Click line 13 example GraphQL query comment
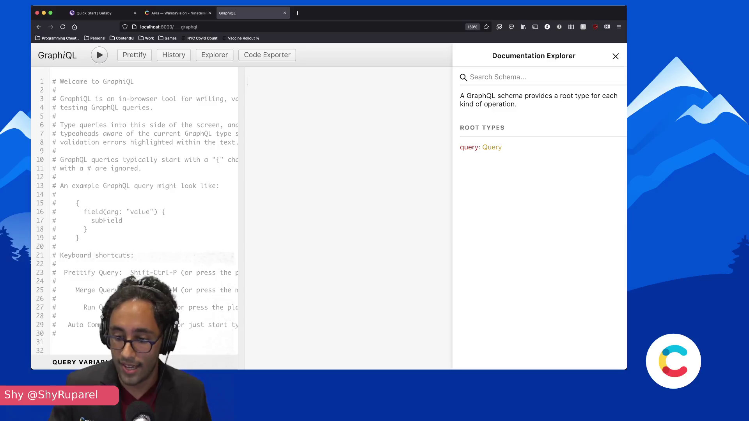The image size is (749, 421). 136,186
